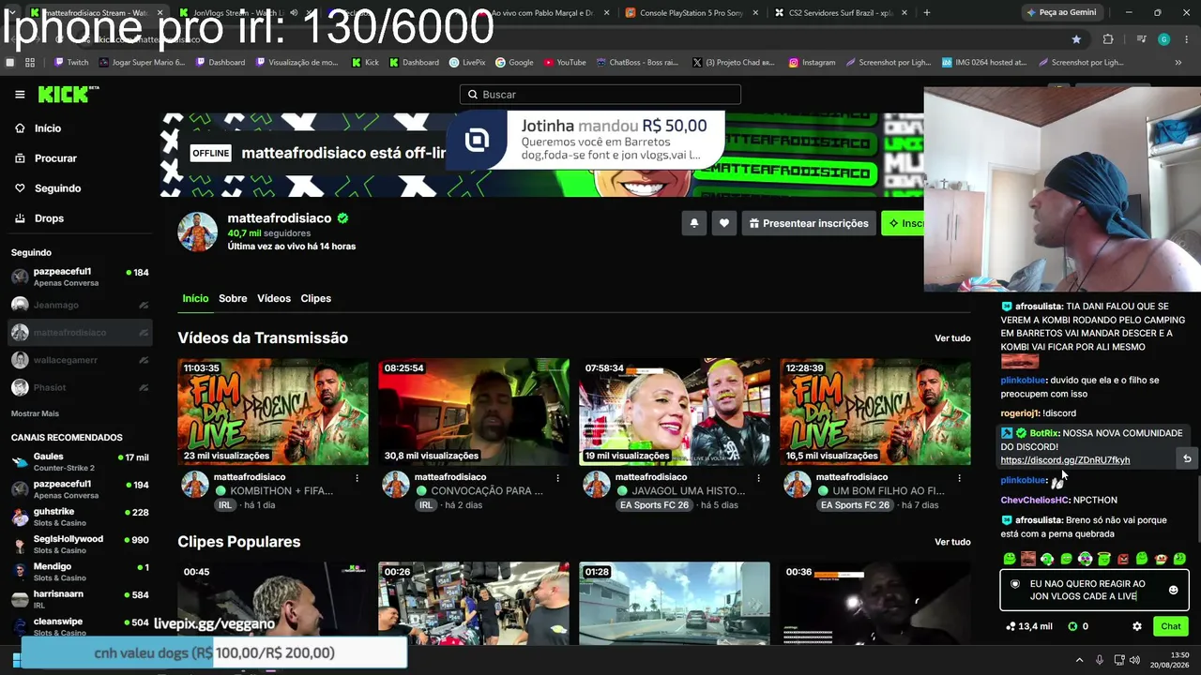Click the reply arrow on BotRix message
The image size is (1201, 675).
pyautogui.click(x=1187, y=458)
